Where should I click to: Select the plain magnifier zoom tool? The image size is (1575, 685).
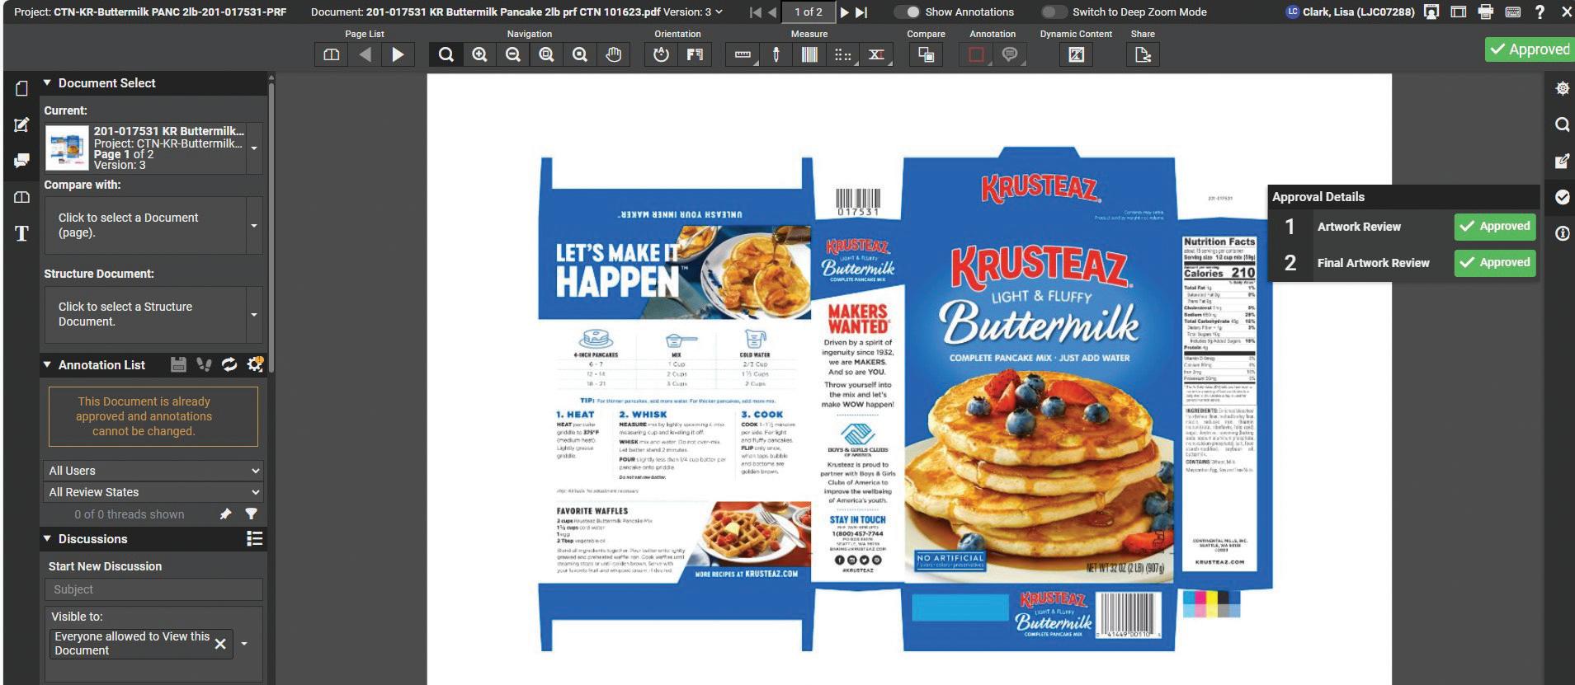click(x=446, y=54)
